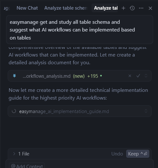Click the loading spinner on the implementation guide

pos(14,111)
